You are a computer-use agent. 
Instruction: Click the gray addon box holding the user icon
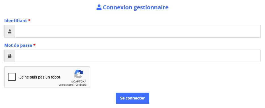pos(10,31)
